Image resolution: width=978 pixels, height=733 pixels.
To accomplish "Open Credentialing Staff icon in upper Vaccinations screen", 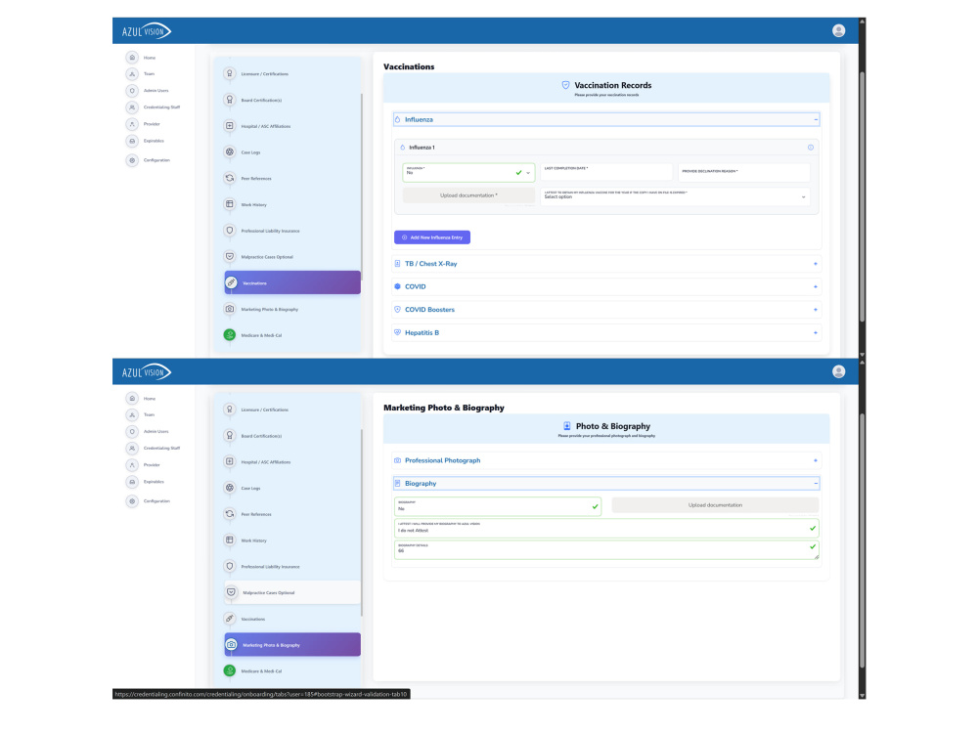I will (132, 108).
